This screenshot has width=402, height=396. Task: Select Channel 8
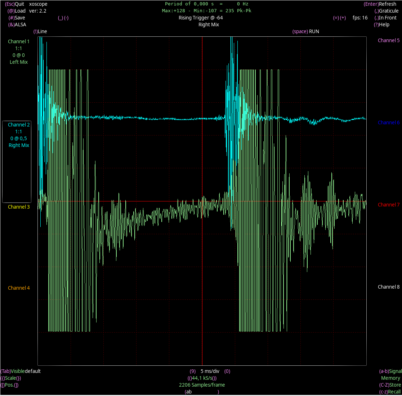tap(389, 287)
